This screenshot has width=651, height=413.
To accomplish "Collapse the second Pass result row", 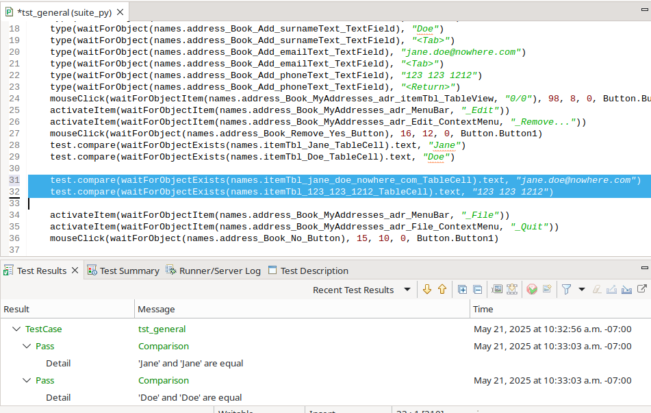I will [x=27, y=381].
